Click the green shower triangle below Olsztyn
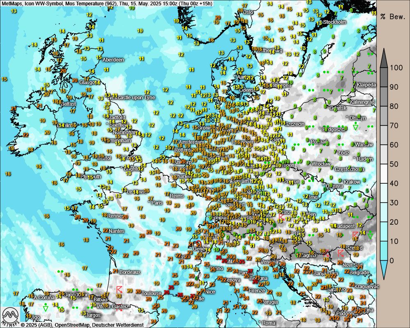 pos(355,127)
